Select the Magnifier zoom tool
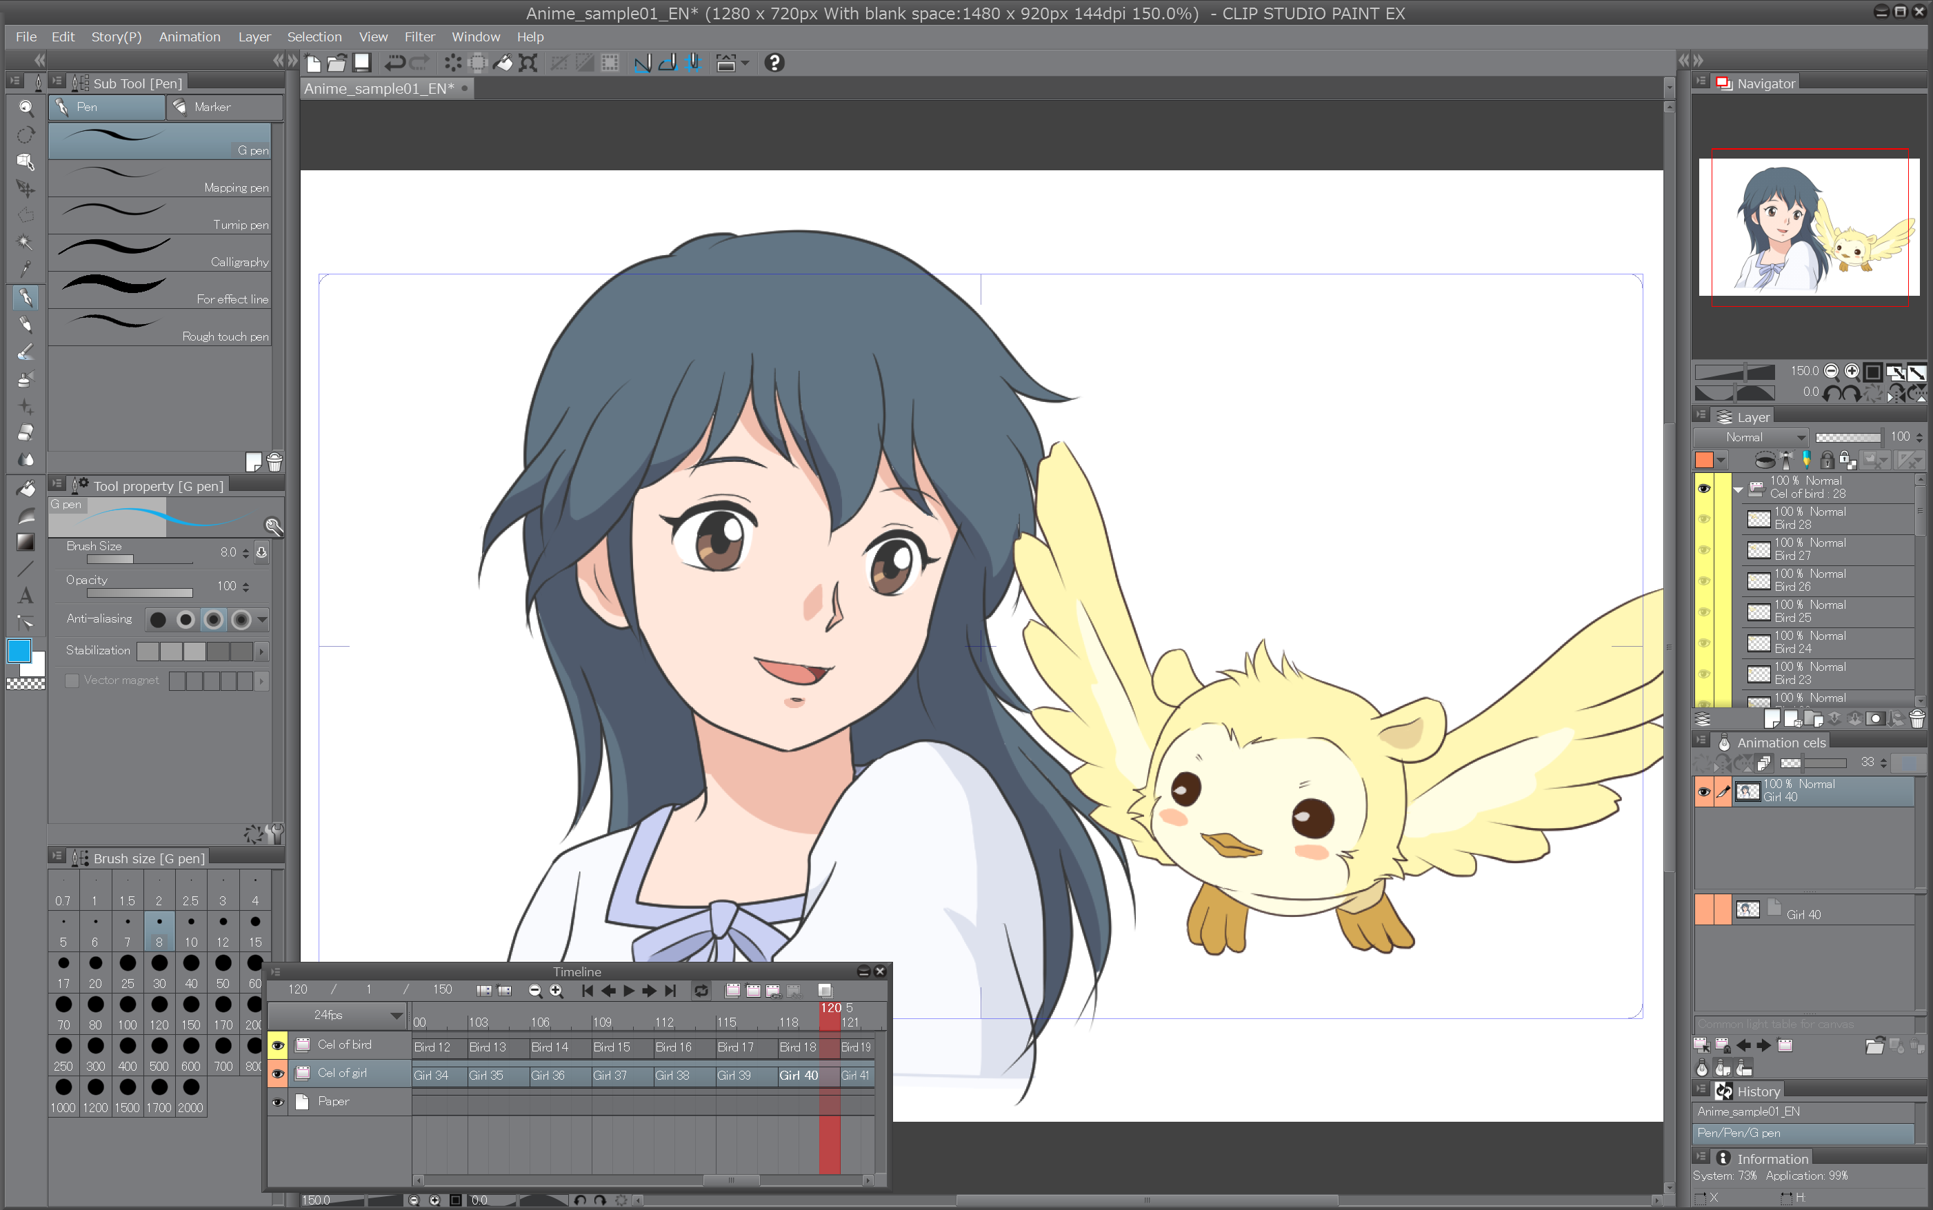This screenshot has width=1933, height=1210. pyautogui.click(x=26, y=108)
